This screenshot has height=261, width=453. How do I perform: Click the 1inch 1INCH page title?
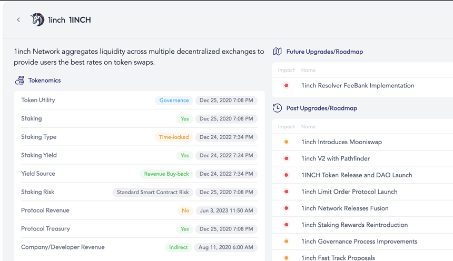tap(70, 19)
